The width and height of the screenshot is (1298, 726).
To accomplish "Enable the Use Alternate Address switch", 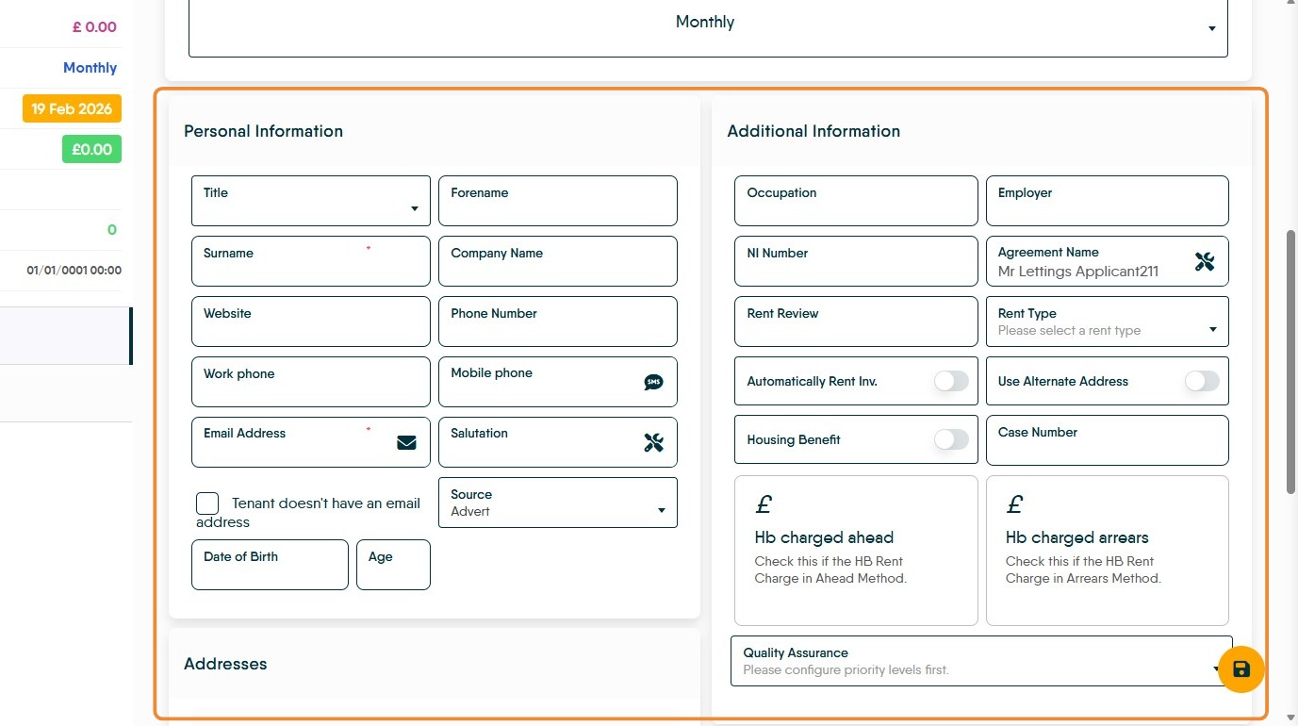I will [x=1201, y=381].
